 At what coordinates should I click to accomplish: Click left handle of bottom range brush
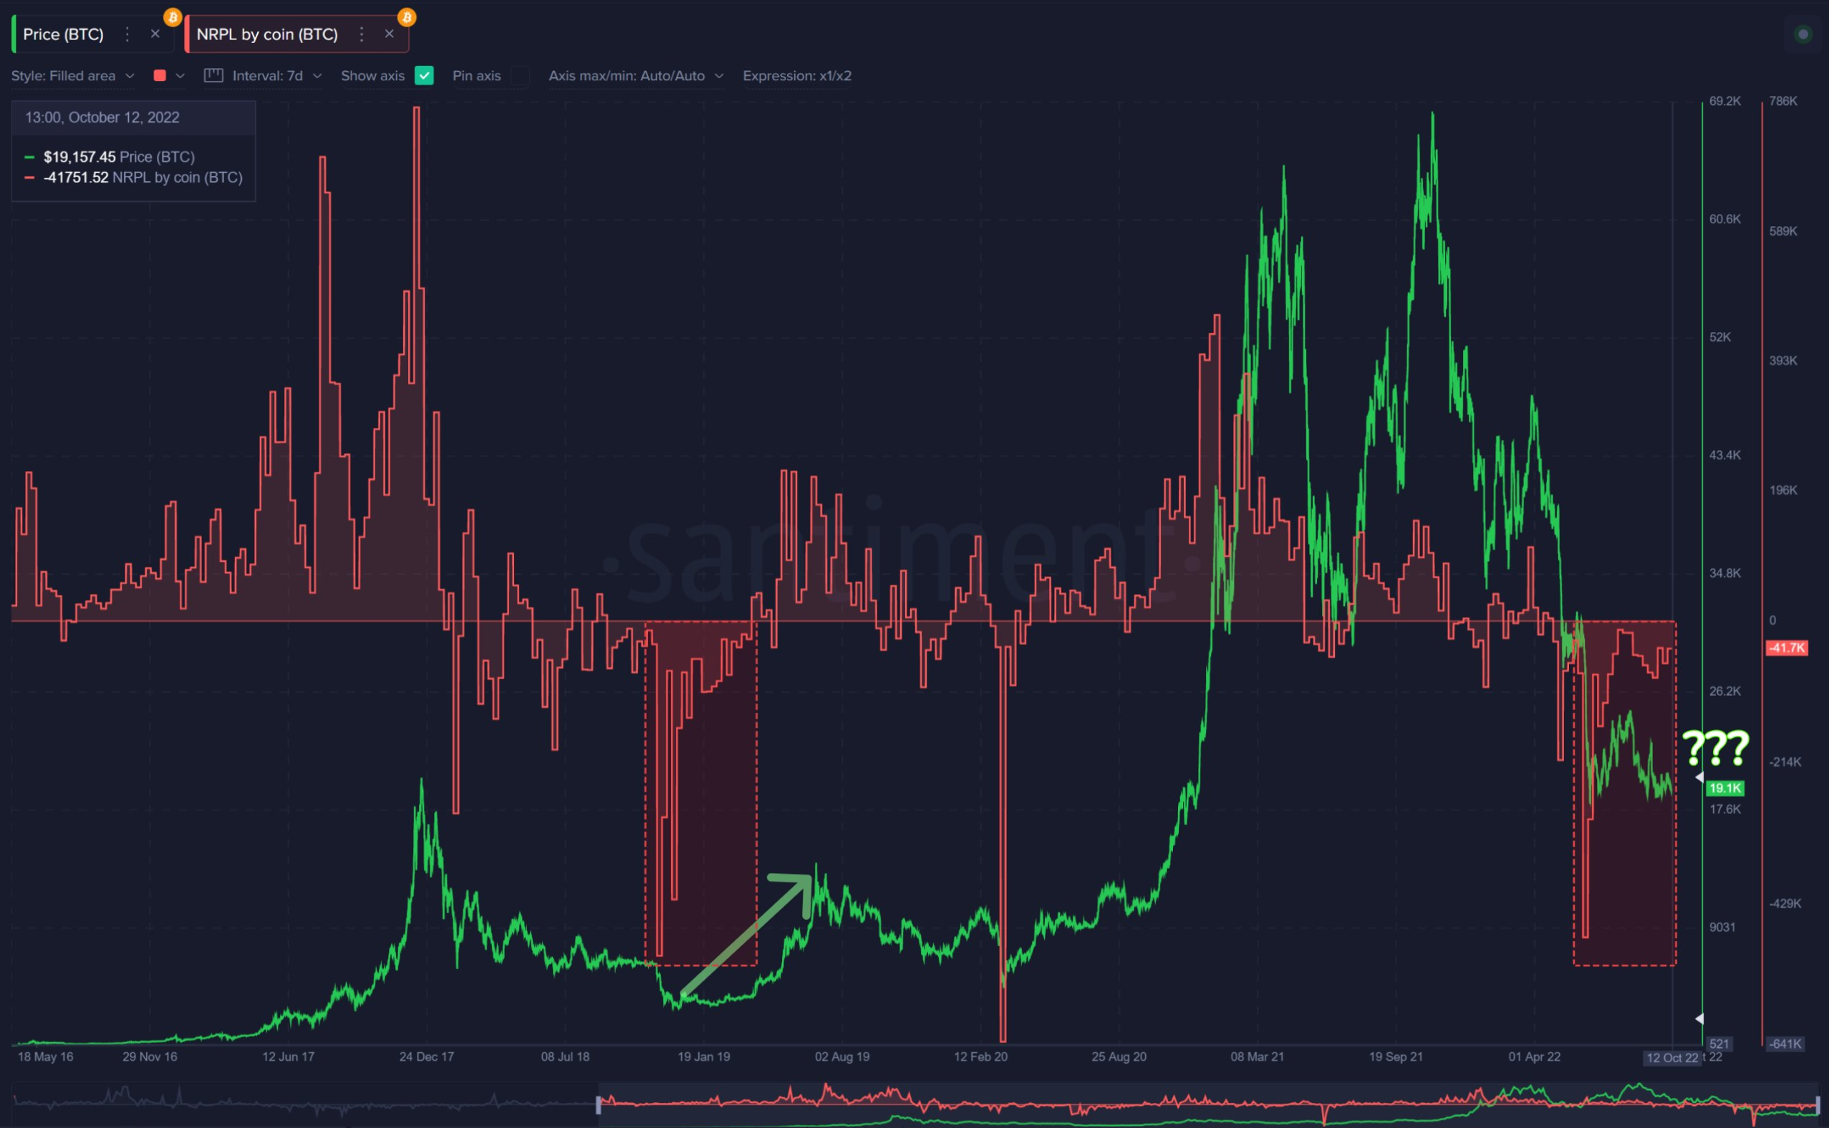(x=599, y=1105)
